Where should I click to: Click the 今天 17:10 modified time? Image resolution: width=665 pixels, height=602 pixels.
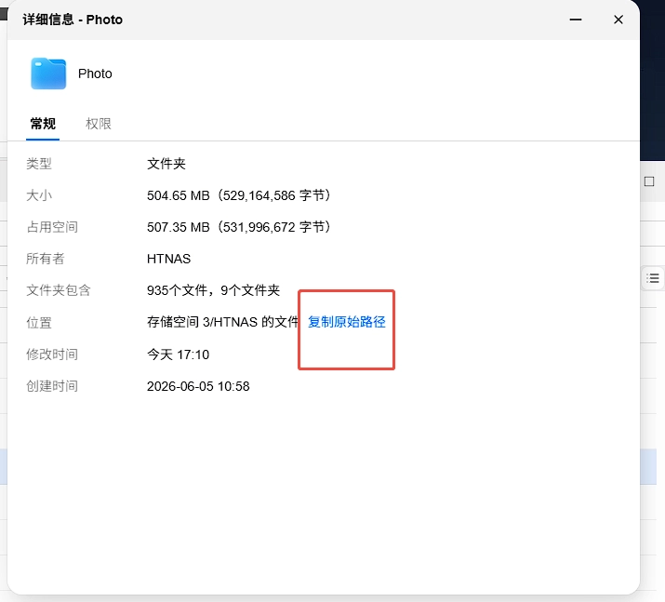179,355
